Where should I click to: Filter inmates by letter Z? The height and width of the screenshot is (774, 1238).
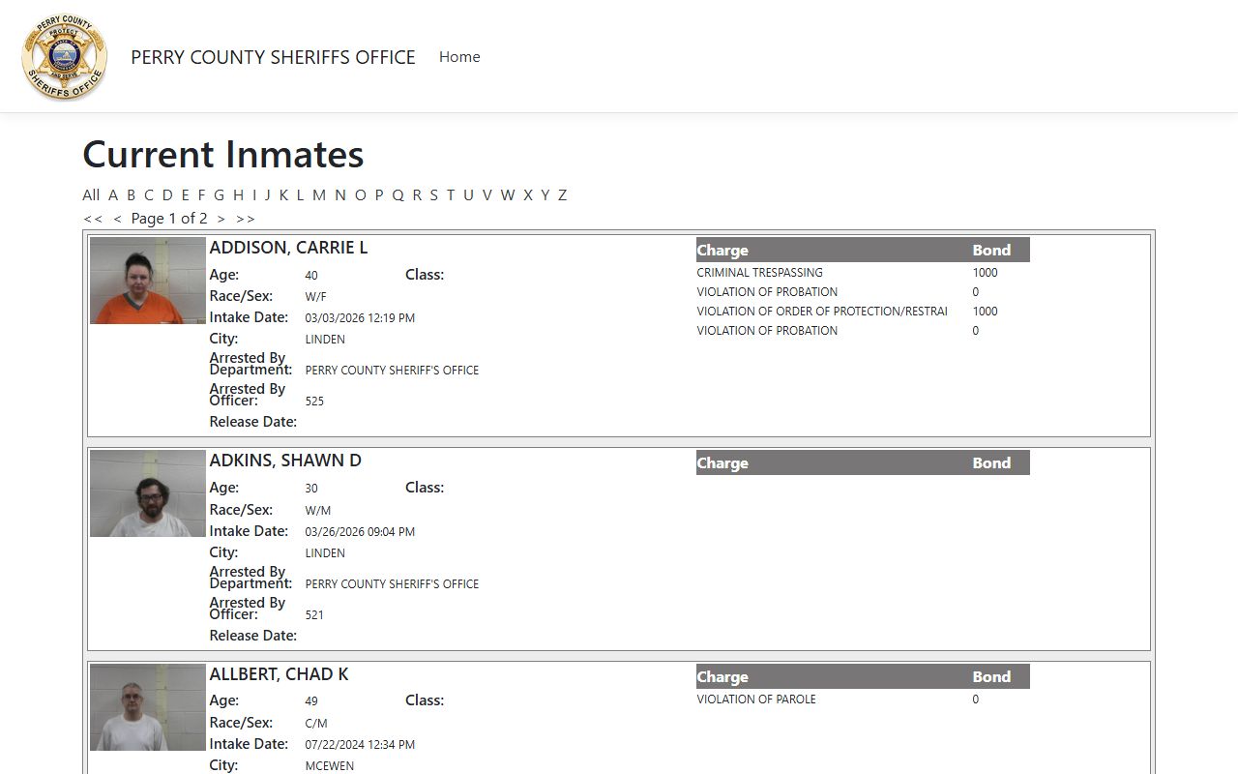tap(563, 194)
